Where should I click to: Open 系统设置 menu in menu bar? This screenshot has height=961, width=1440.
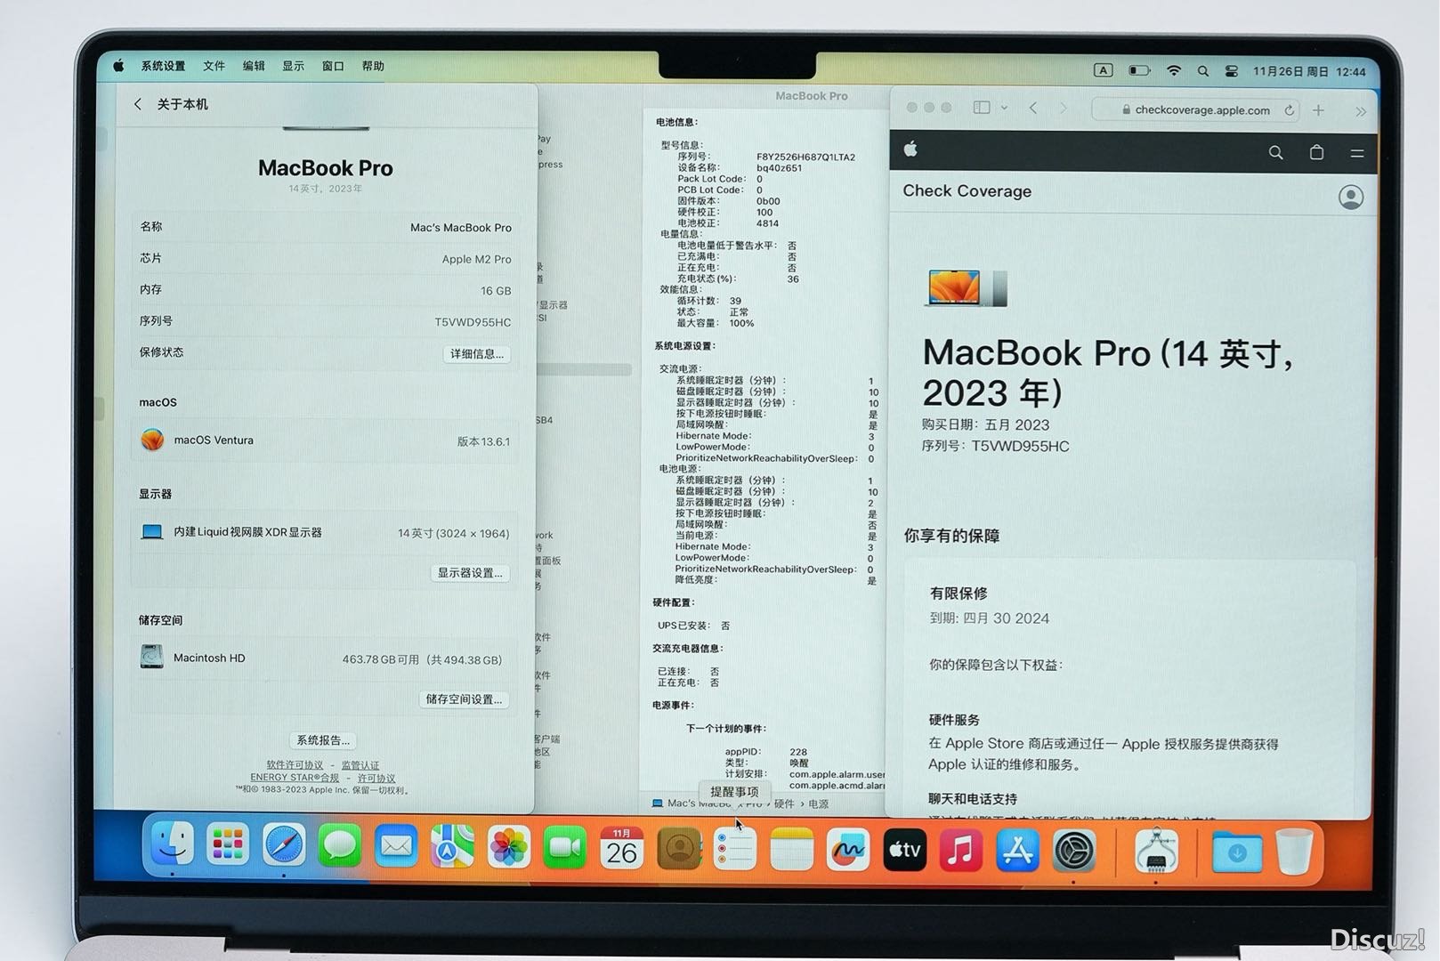pos(163,66)
